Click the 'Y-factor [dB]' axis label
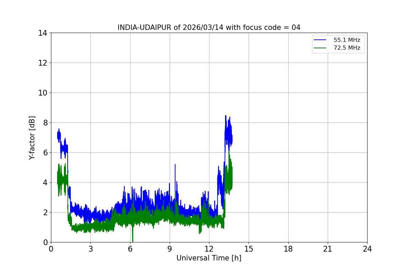The height and width of the screenshot is (272, 408). tap(32, 138)
